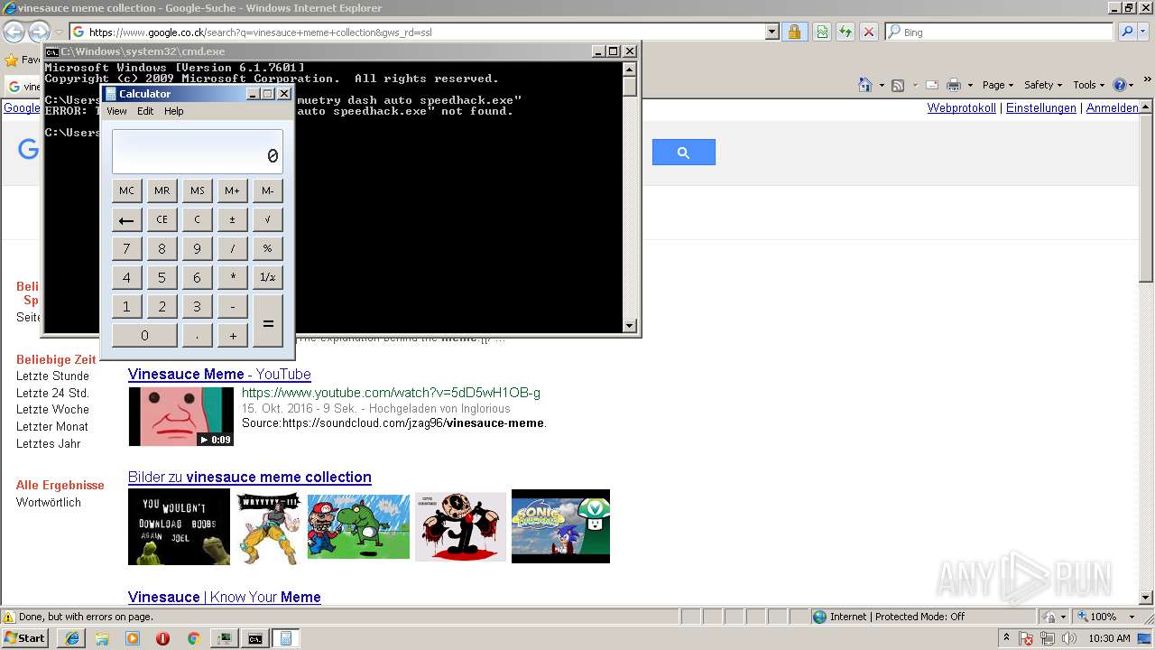Click the Calculator 0 key
This screenshot has width=1155, height=650.
[144, 335]
